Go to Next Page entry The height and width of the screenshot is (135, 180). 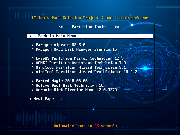pos(46,99)
